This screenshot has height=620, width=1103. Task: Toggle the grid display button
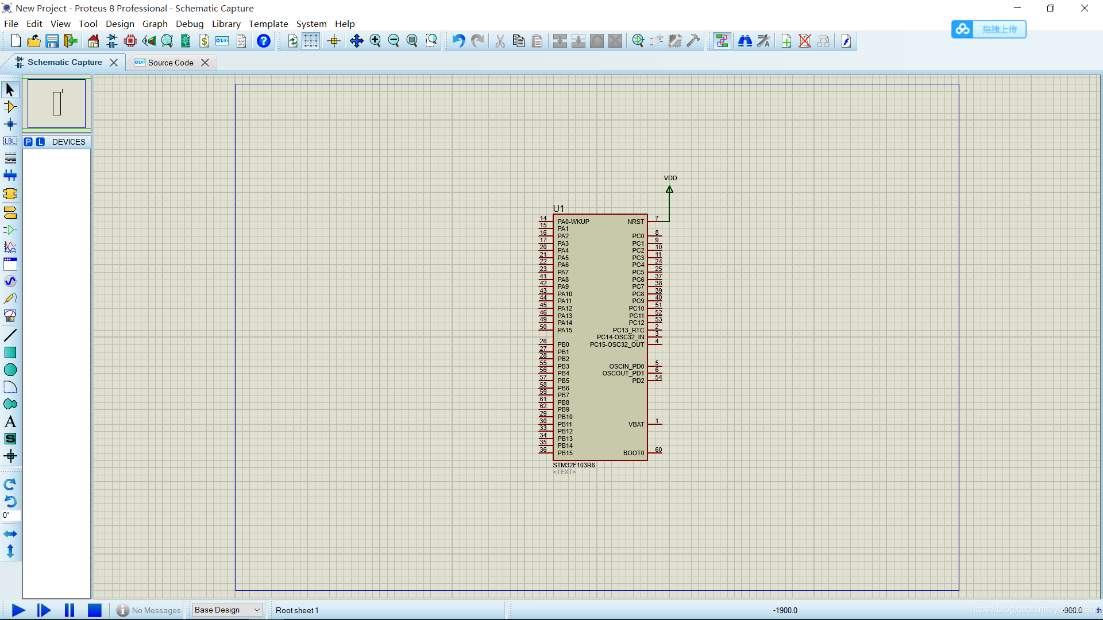(311, 41)
